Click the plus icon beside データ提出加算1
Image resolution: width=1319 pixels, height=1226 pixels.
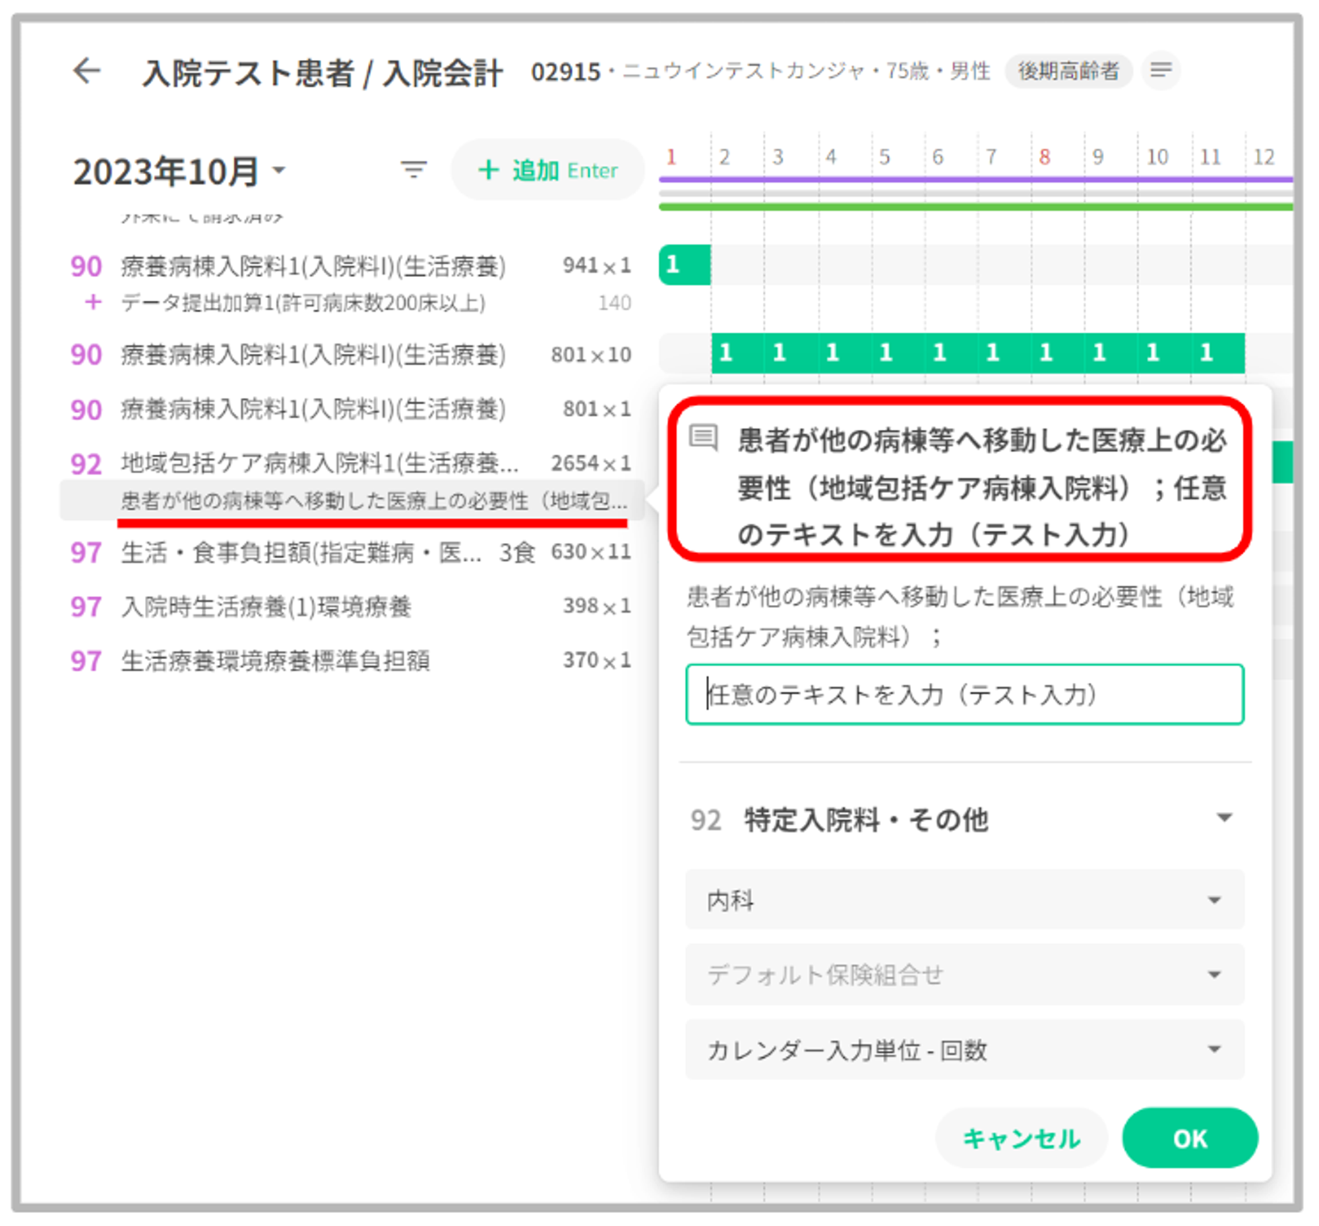[x=93, y=303]
